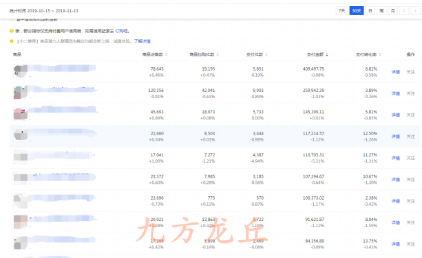Sort by 商品访客数 column arrows
The height and width of the screenshot is (258, 422).
click(167, 54)
